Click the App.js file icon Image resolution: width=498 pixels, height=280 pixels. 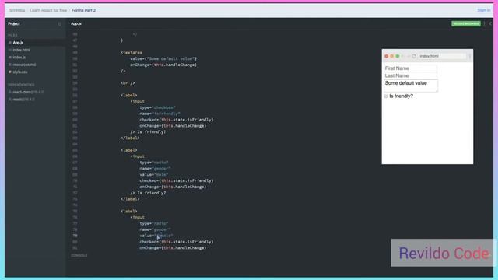(10, 43)
